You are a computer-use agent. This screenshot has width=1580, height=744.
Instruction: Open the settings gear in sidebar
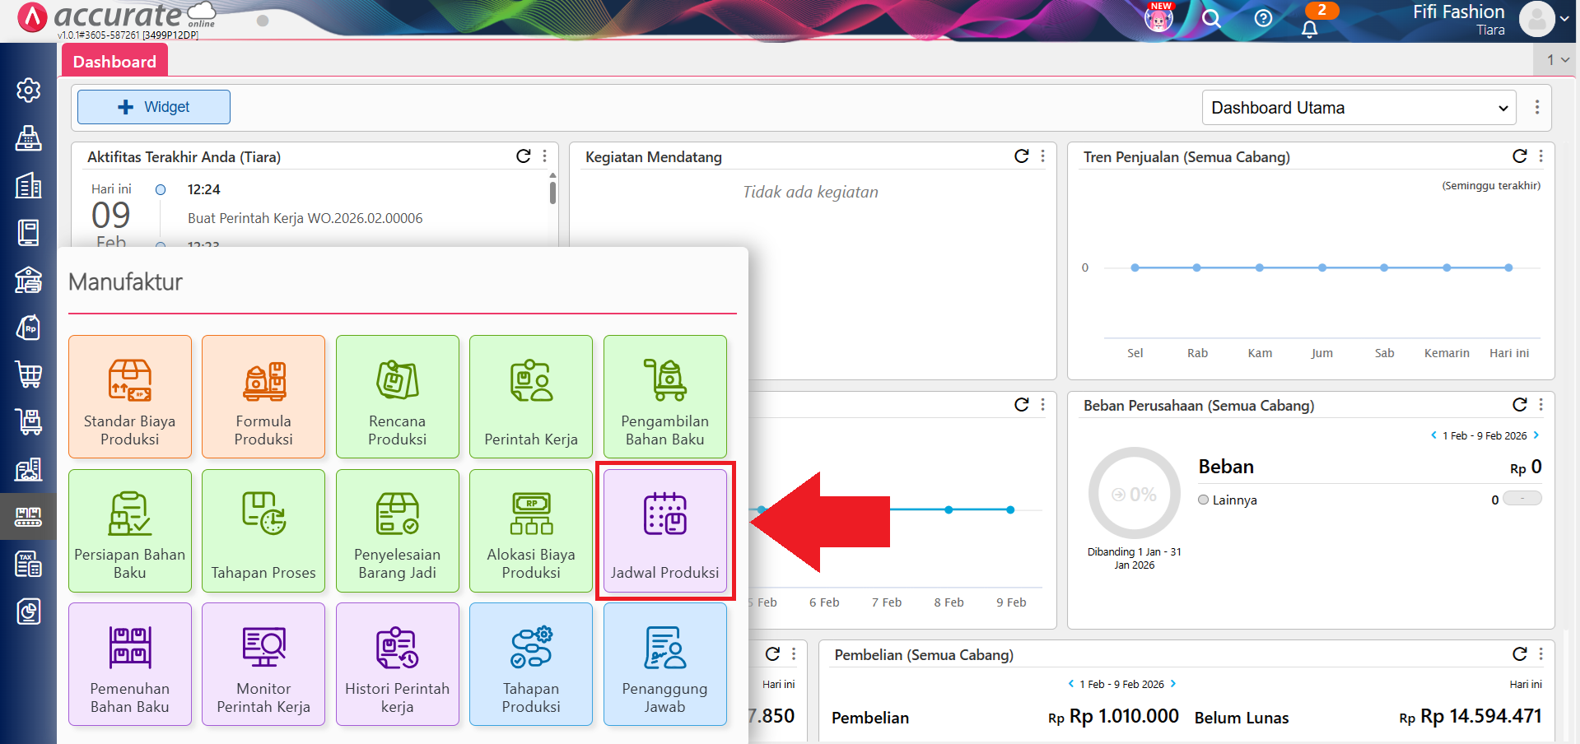pos(29,90)
